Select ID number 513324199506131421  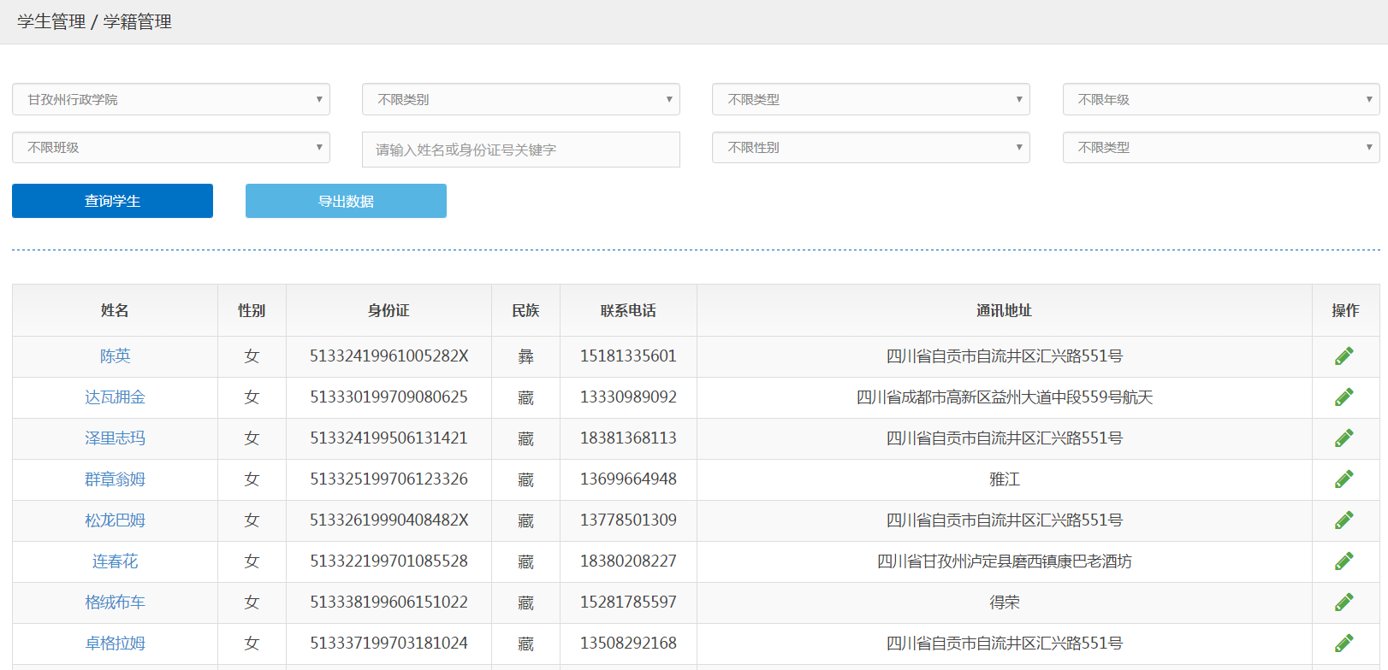(389, 438)
